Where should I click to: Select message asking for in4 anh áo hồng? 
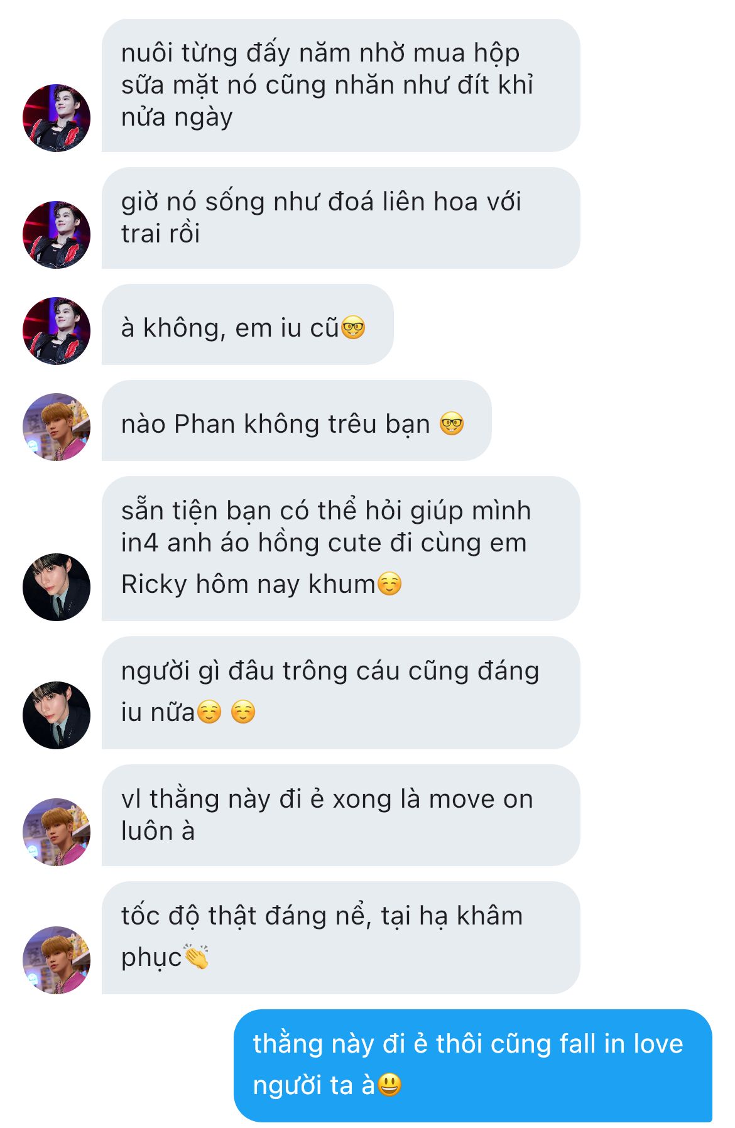coord(340,549)
